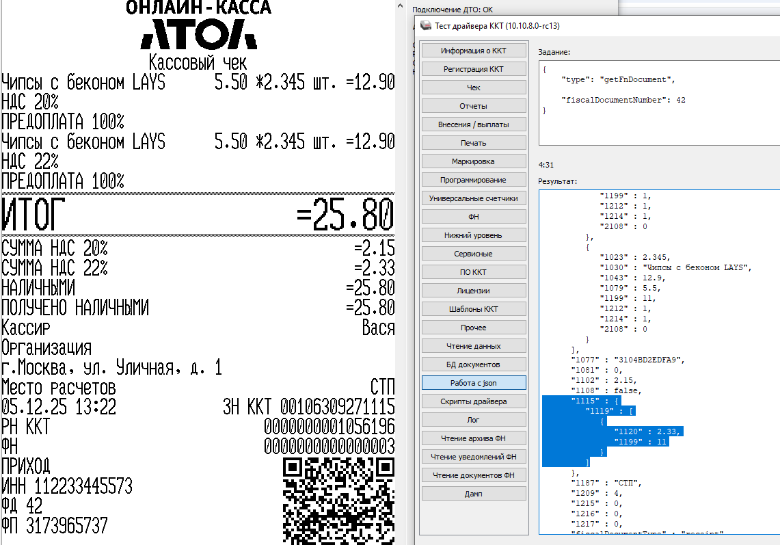Image resolution: width=780 pixels, height=545 pixels.
Task: Open the Шаблоны ККТ section
Action: [474, 309]
